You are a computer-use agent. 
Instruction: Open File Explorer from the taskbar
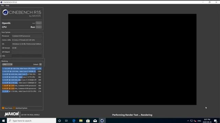81,121
